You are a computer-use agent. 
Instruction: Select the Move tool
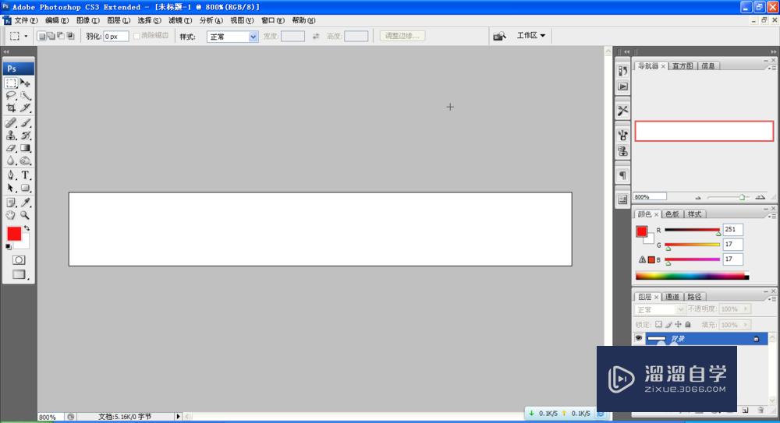(x=26, y=83)
